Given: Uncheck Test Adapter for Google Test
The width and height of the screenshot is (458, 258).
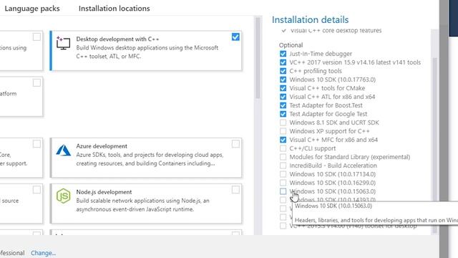Looking at the screenshot, I should pos(283,114).
